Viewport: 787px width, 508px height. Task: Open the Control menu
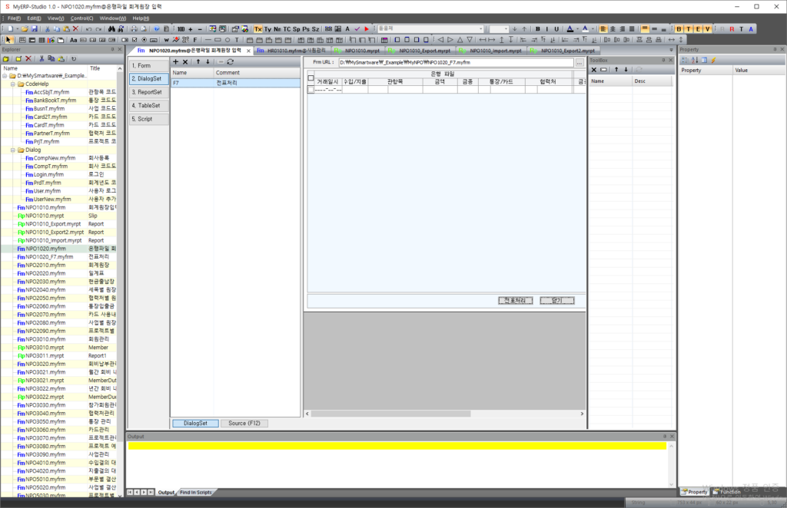coord(81,18)
